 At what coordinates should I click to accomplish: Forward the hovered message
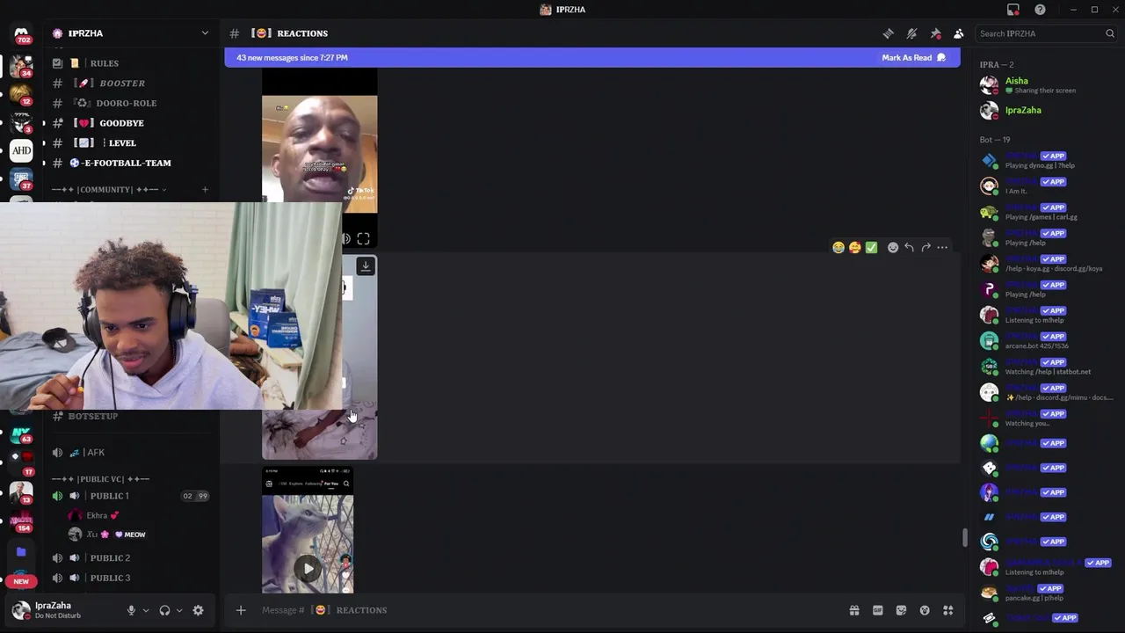click(925, 248)
